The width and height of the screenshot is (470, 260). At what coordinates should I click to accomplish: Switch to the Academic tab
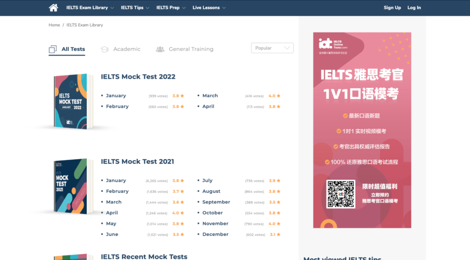[127, 49]
